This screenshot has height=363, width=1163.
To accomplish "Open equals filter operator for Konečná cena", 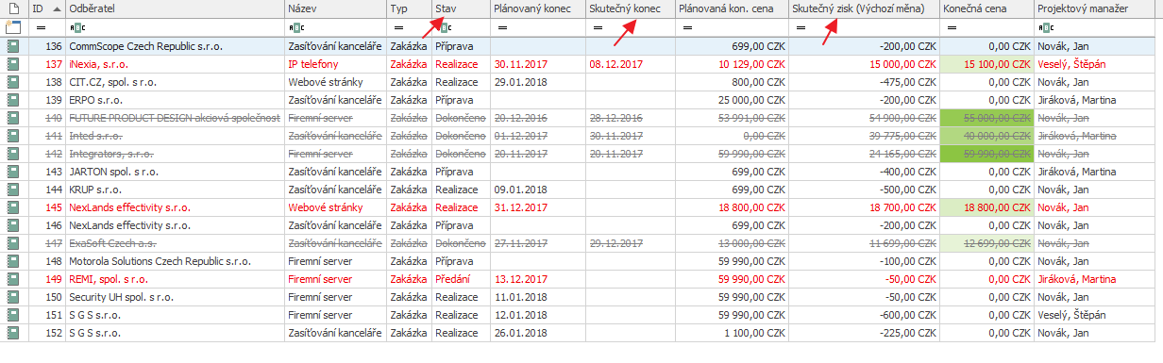I will [x=952, y=28].
